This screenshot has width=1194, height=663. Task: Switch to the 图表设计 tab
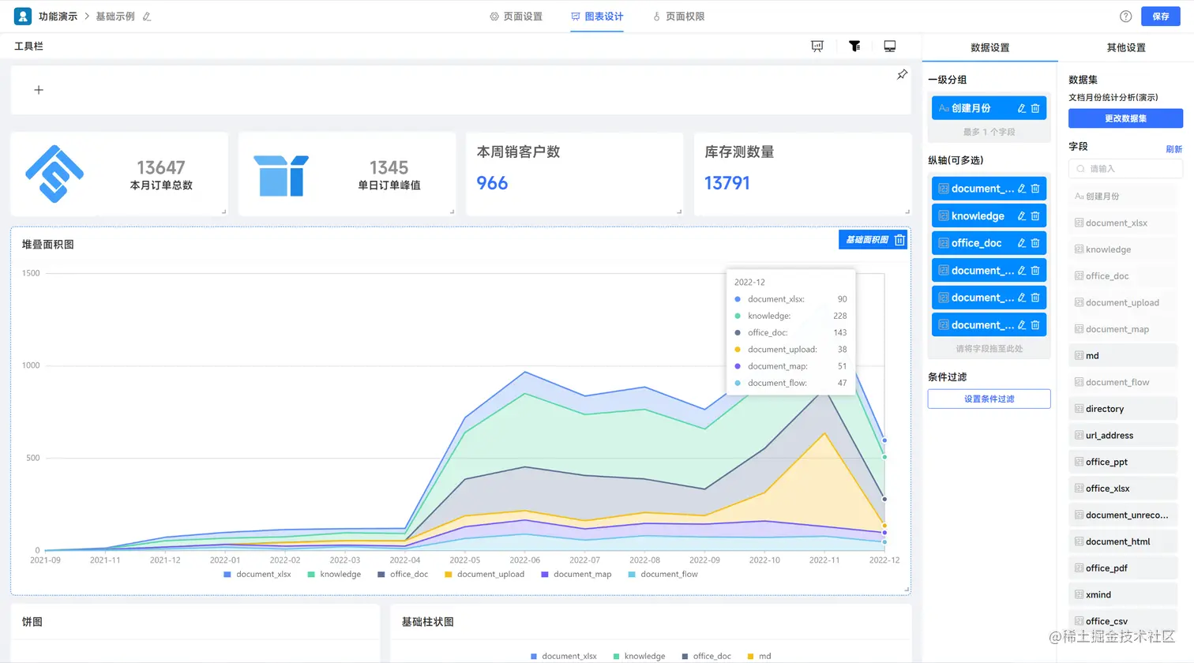[x=597, y=17]
